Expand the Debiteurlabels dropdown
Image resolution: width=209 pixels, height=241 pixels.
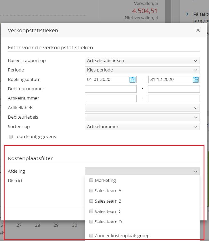(142, 117)
